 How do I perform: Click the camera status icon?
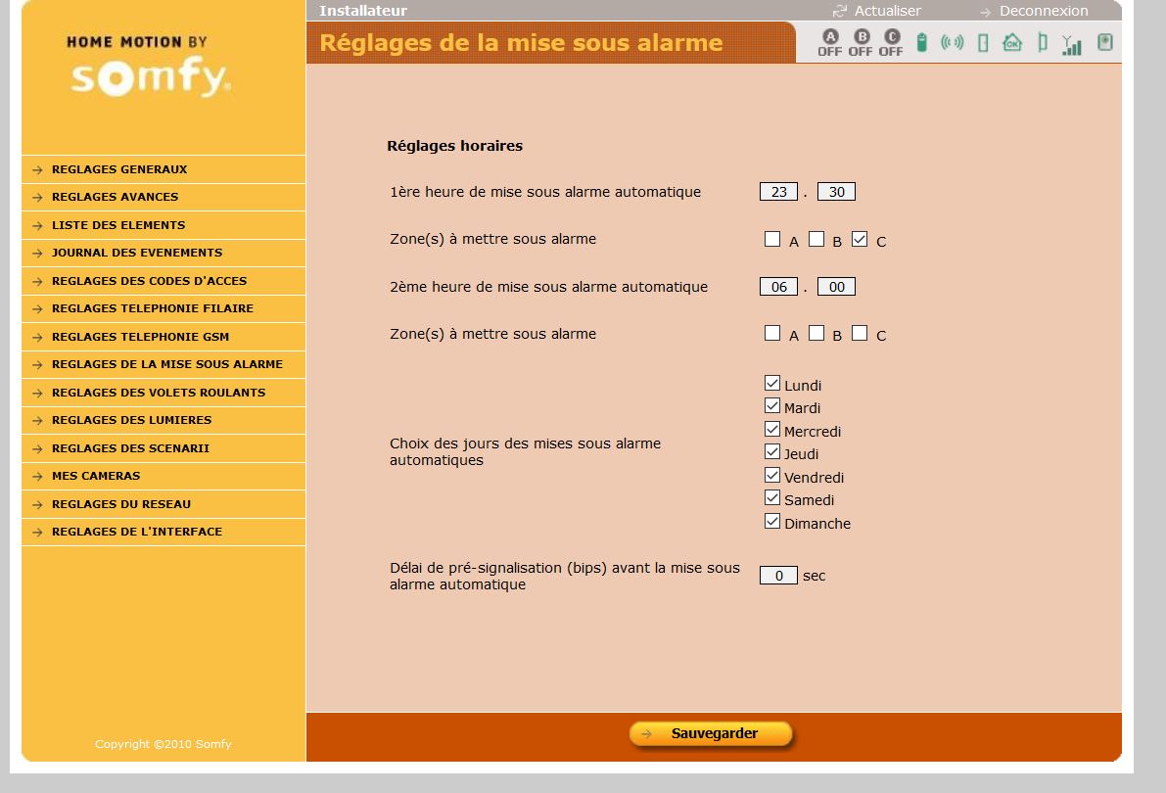click(1104, 43)
